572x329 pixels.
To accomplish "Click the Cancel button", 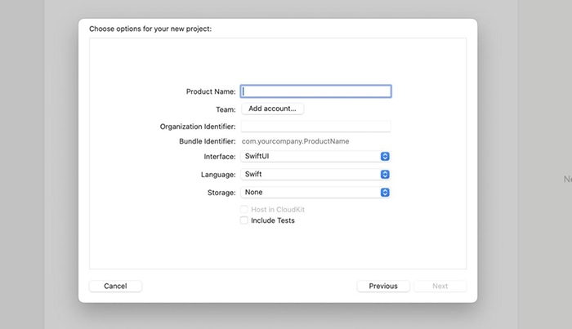I will click(x=115, y=286).
